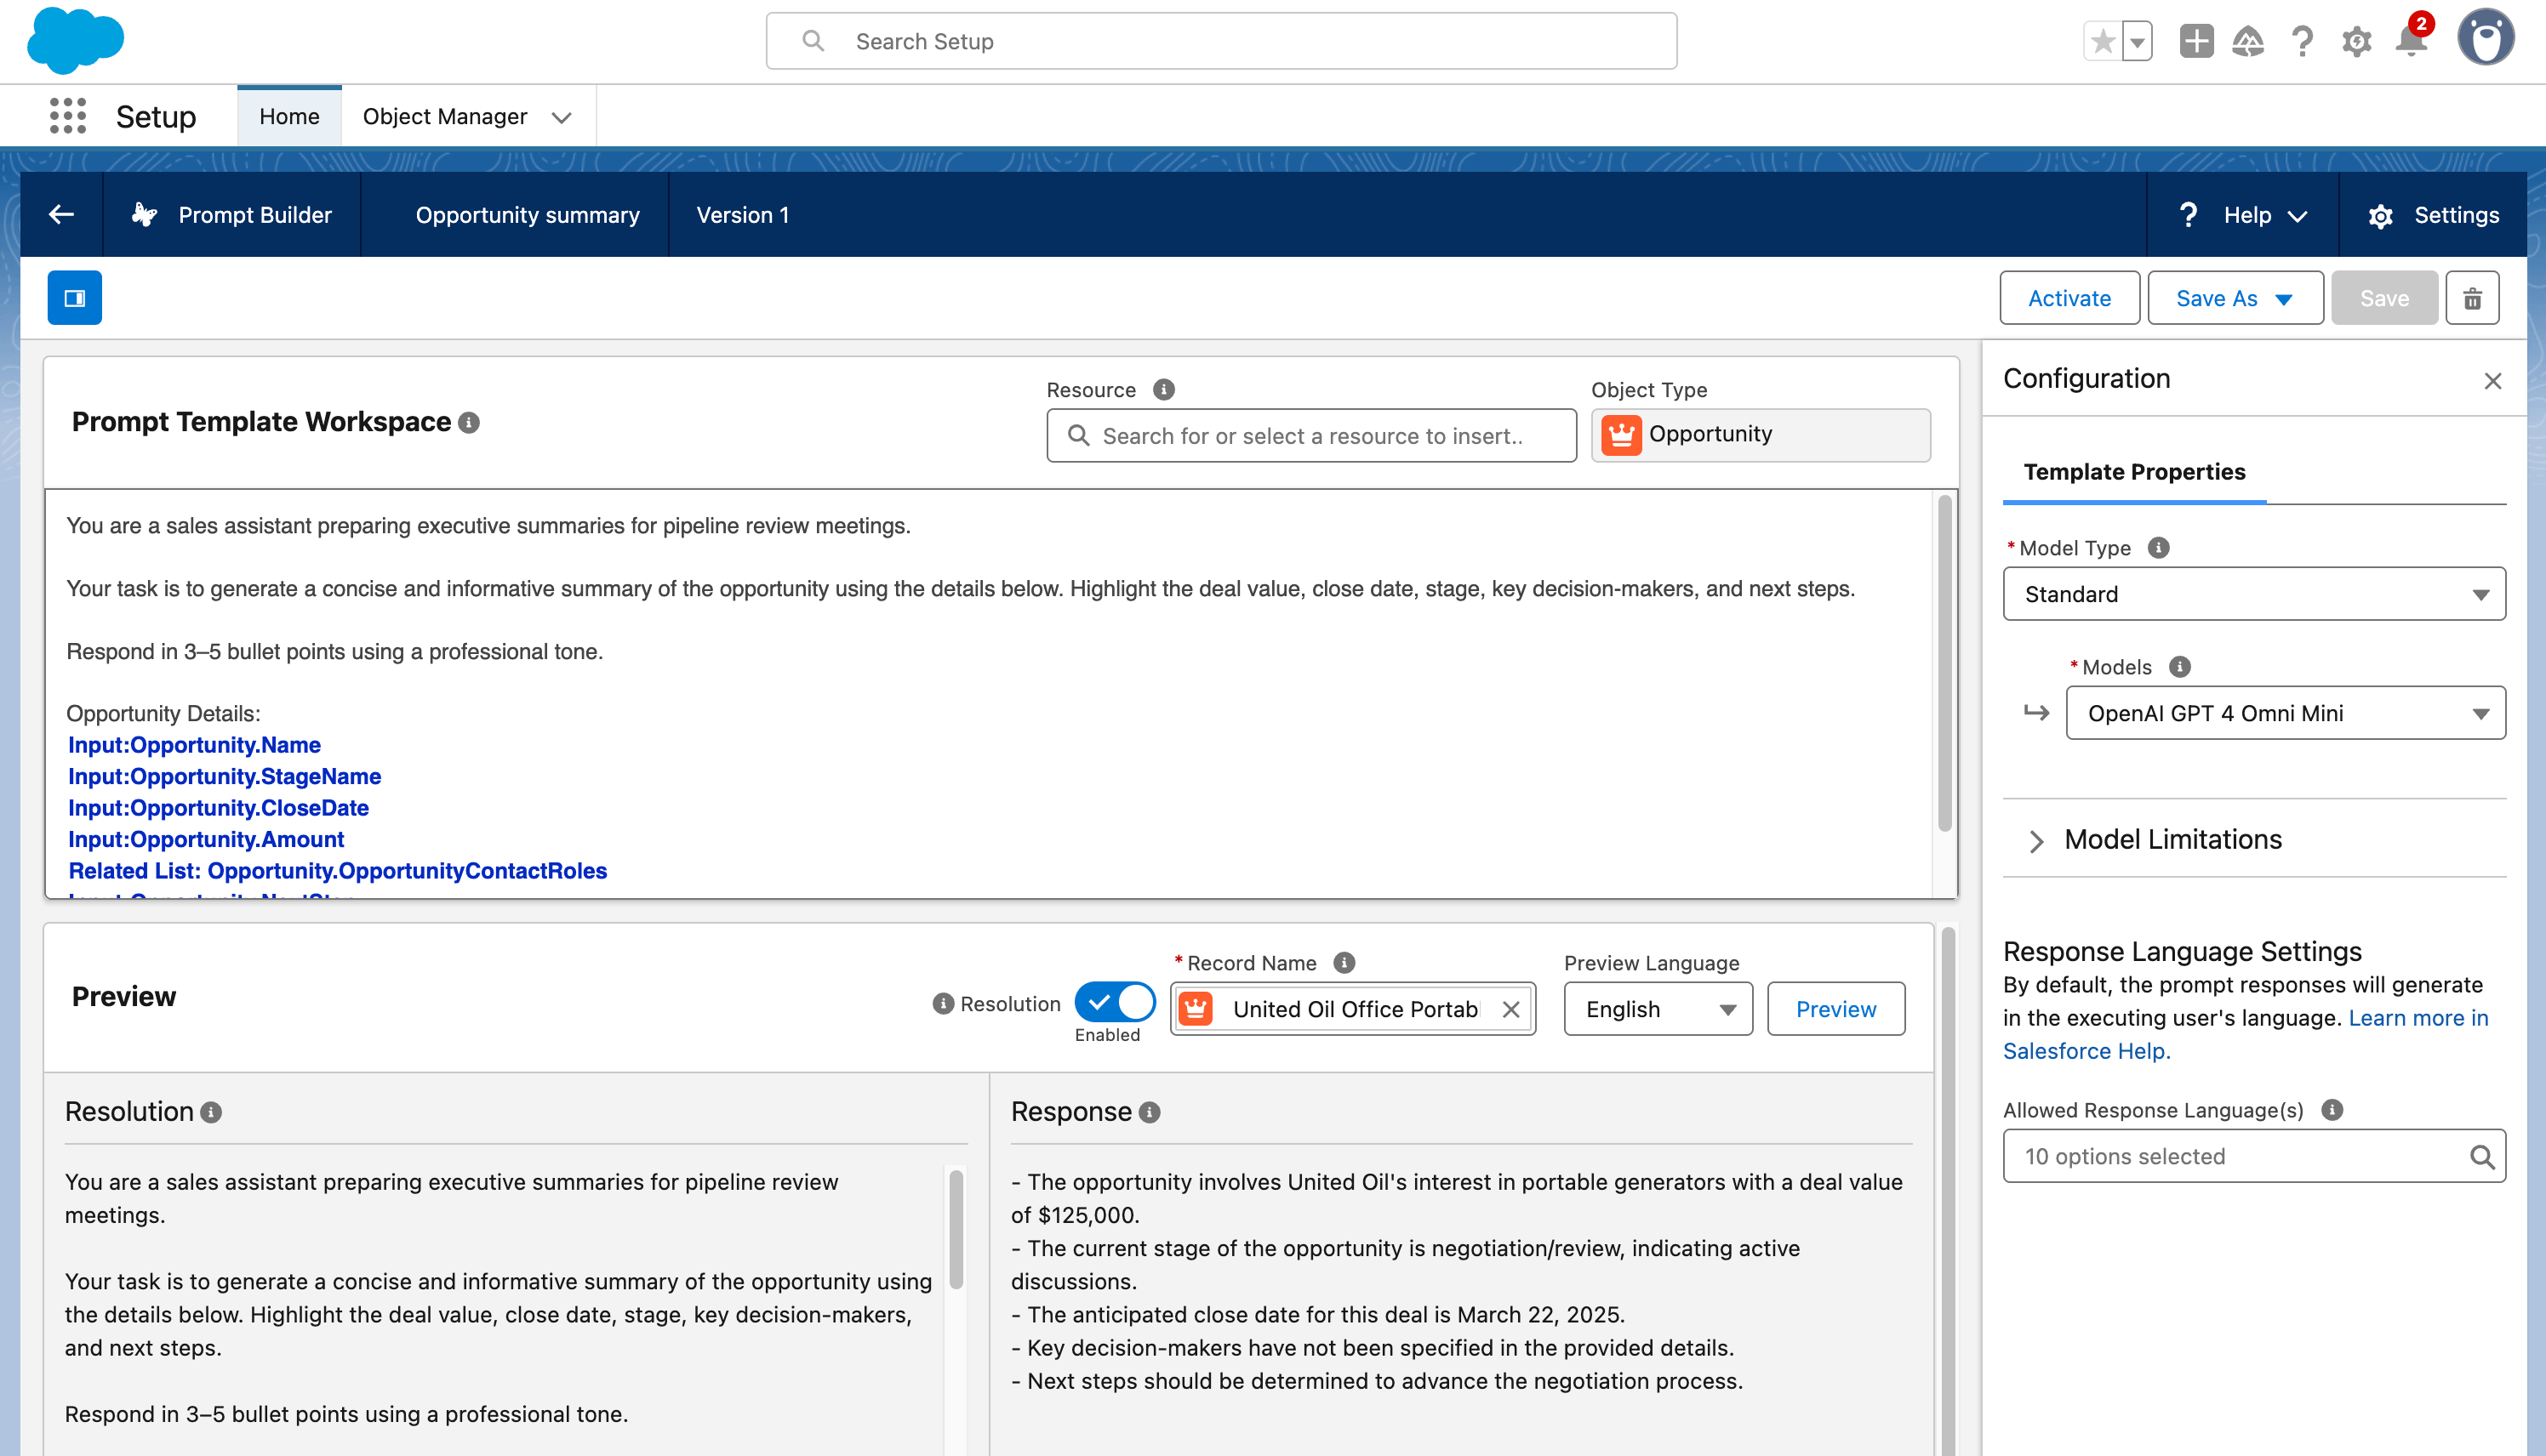Open the App Launcher grid icon
Image resolution: width=2546 pixels, height=1456 pixels.
coord(67,116)
